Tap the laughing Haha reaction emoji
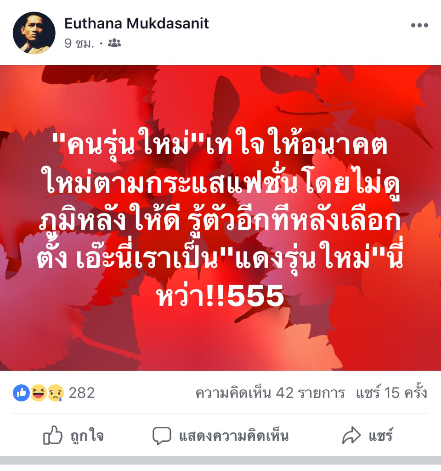441x471 pixels. coord(38,392)
